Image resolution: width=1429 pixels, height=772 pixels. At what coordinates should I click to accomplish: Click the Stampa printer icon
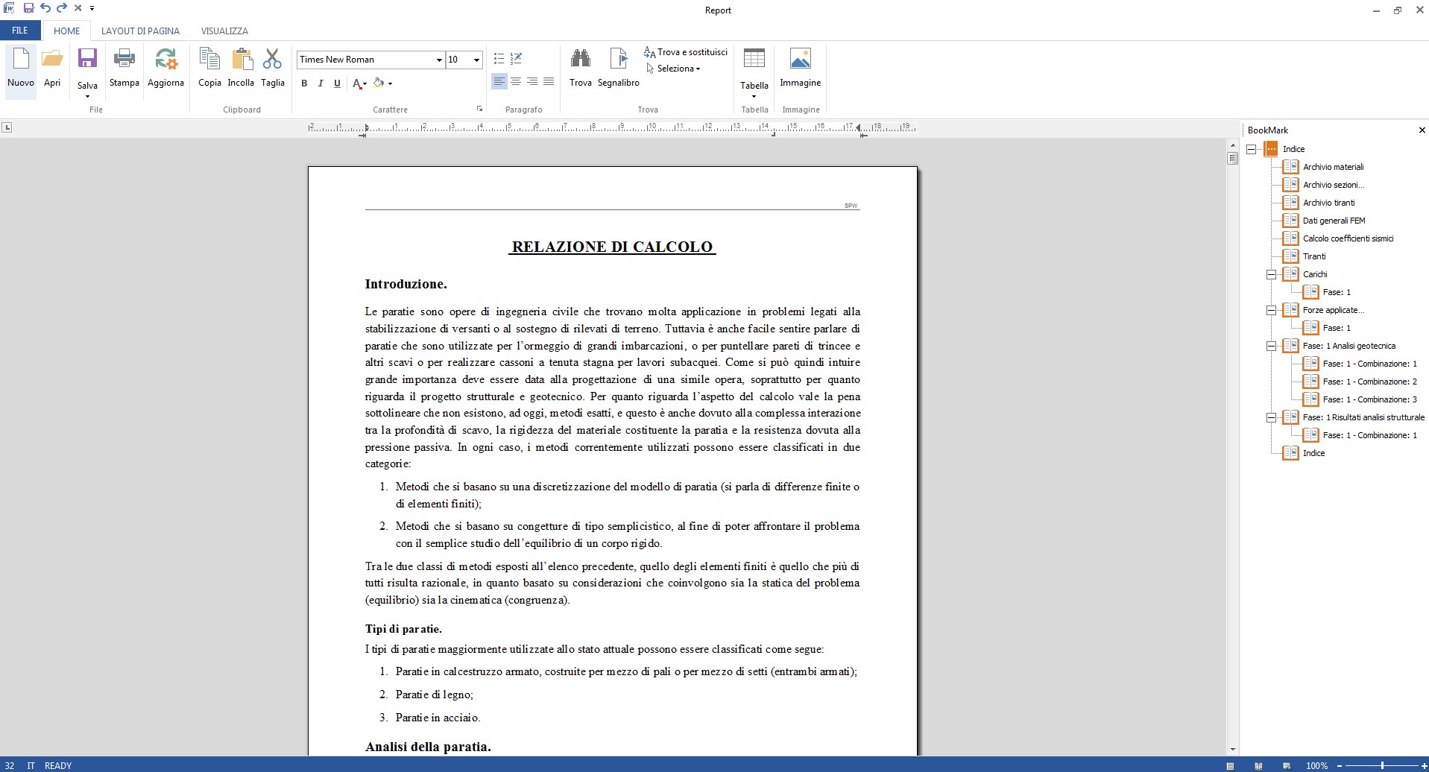click(124, 60)
